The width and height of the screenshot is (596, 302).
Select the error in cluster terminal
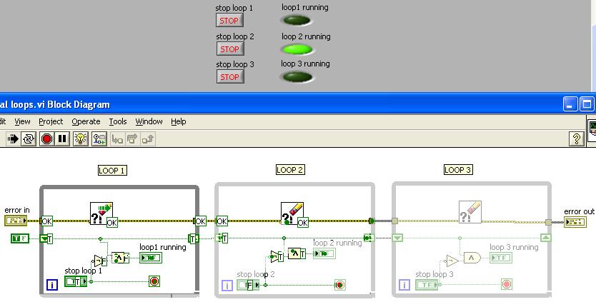[x=15, y=221]
